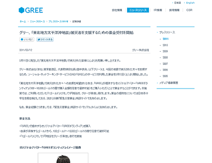Open ニュースリリース breadcrumb link

[x=37, y=22]
